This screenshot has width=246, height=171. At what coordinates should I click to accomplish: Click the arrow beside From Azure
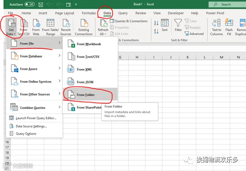[x=59, y=68]
